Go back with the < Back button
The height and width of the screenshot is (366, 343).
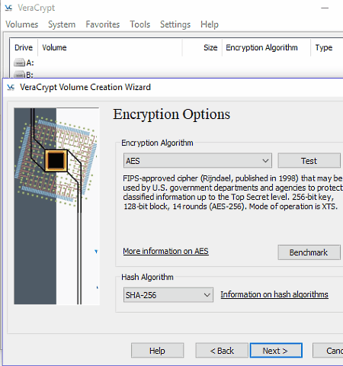[x=222, y=351]
